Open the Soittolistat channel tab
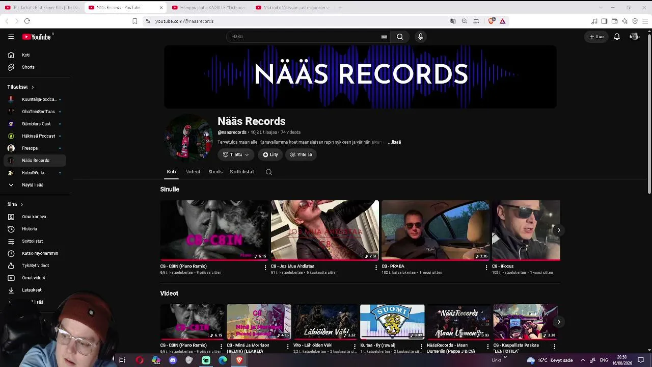Viewport: 652px width, 367px height. pos(242,172)
